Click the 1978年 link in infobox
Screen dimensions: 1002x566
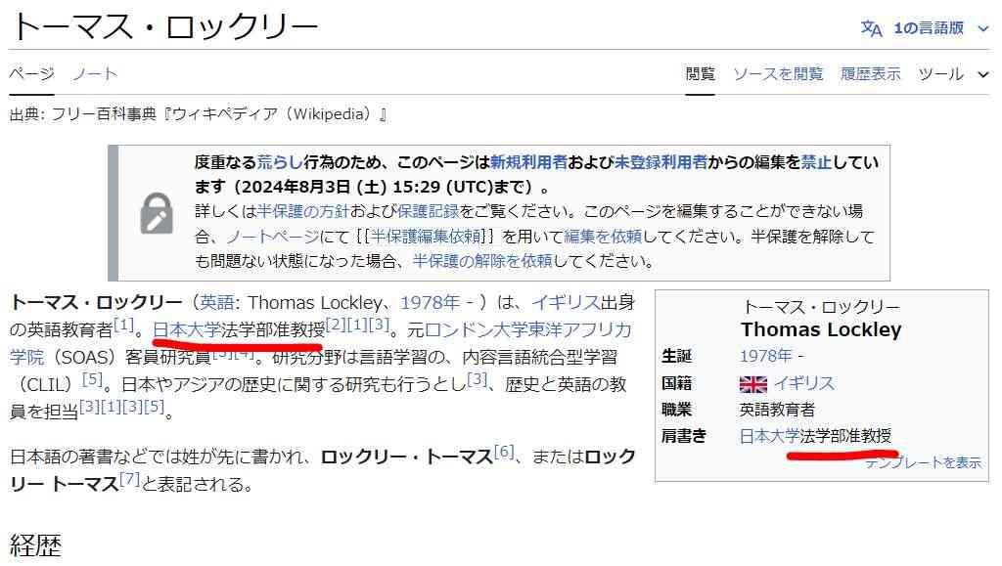[x=765, y=356]
